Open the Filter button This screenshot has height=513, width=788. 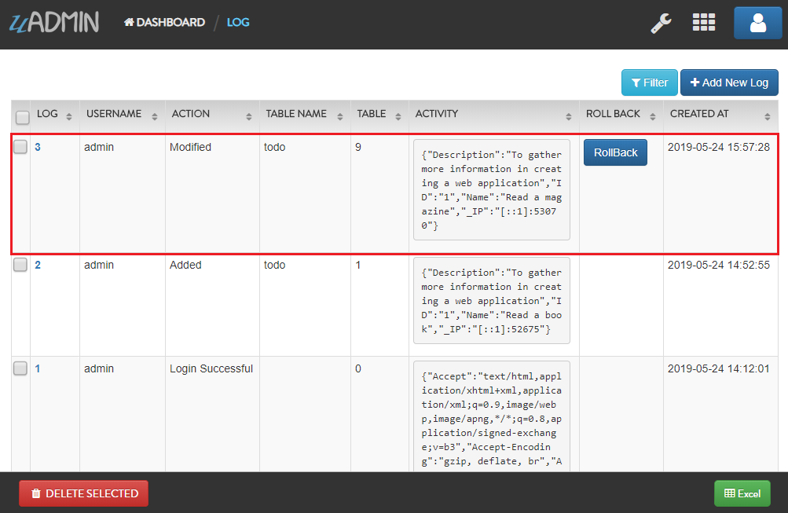click(x=649, y=82)
